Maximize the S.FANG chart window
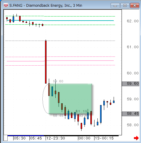The height and width of the screenshot is (143, 141). coord(125,5)
